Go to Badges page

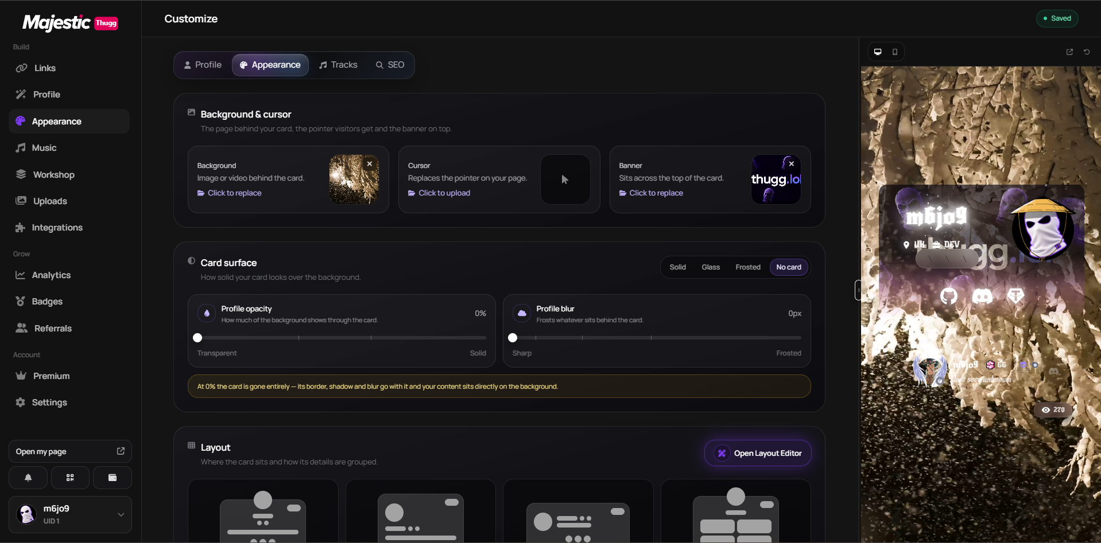pos(69,301)
